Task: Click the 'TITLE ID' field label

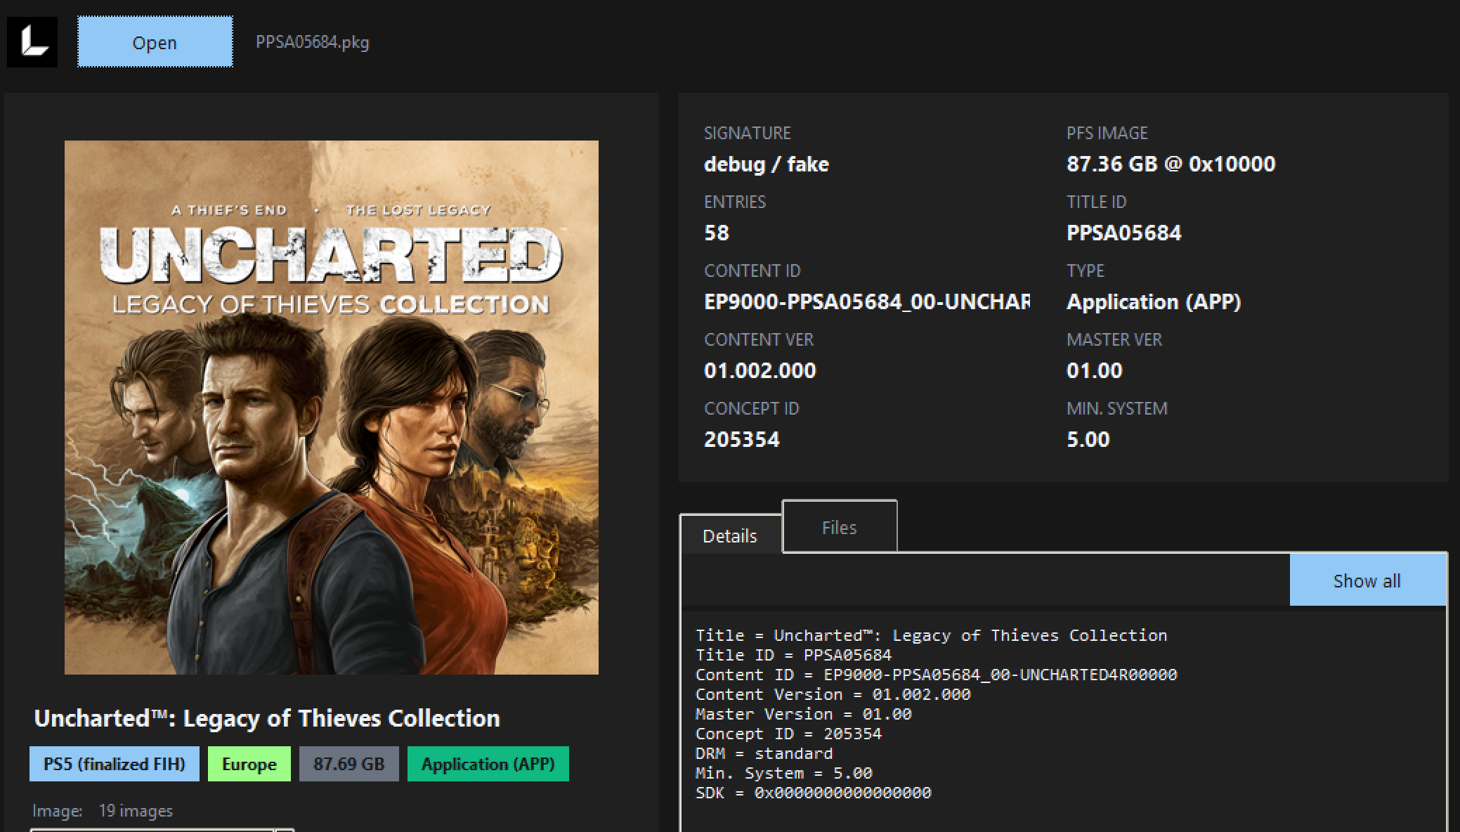Action: pyautogui.click(x=1097, y=202)
